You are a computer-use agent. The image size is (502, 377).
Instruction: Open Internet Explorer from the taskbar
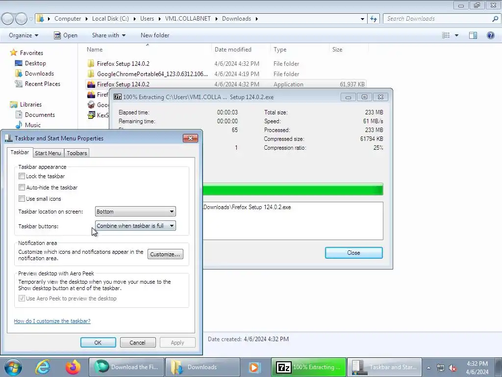(x=43, y=367)
